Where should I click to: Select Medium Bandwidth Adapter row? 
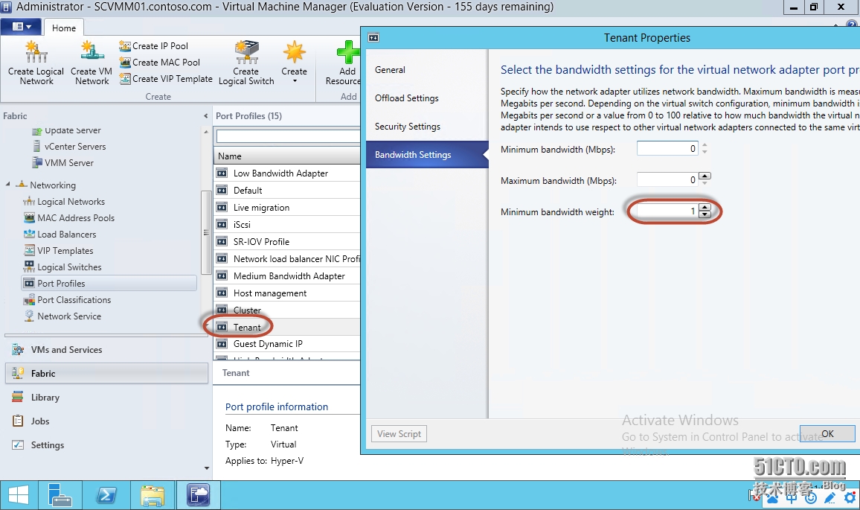coord(287,276)
